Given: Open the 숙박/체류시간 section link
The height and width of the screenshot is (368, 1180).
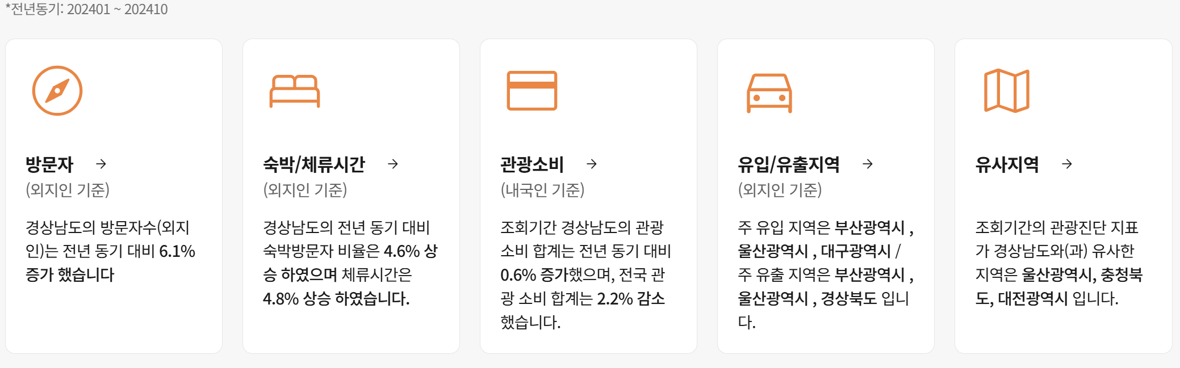Looking at the screenshot, I should coord(313,164).
